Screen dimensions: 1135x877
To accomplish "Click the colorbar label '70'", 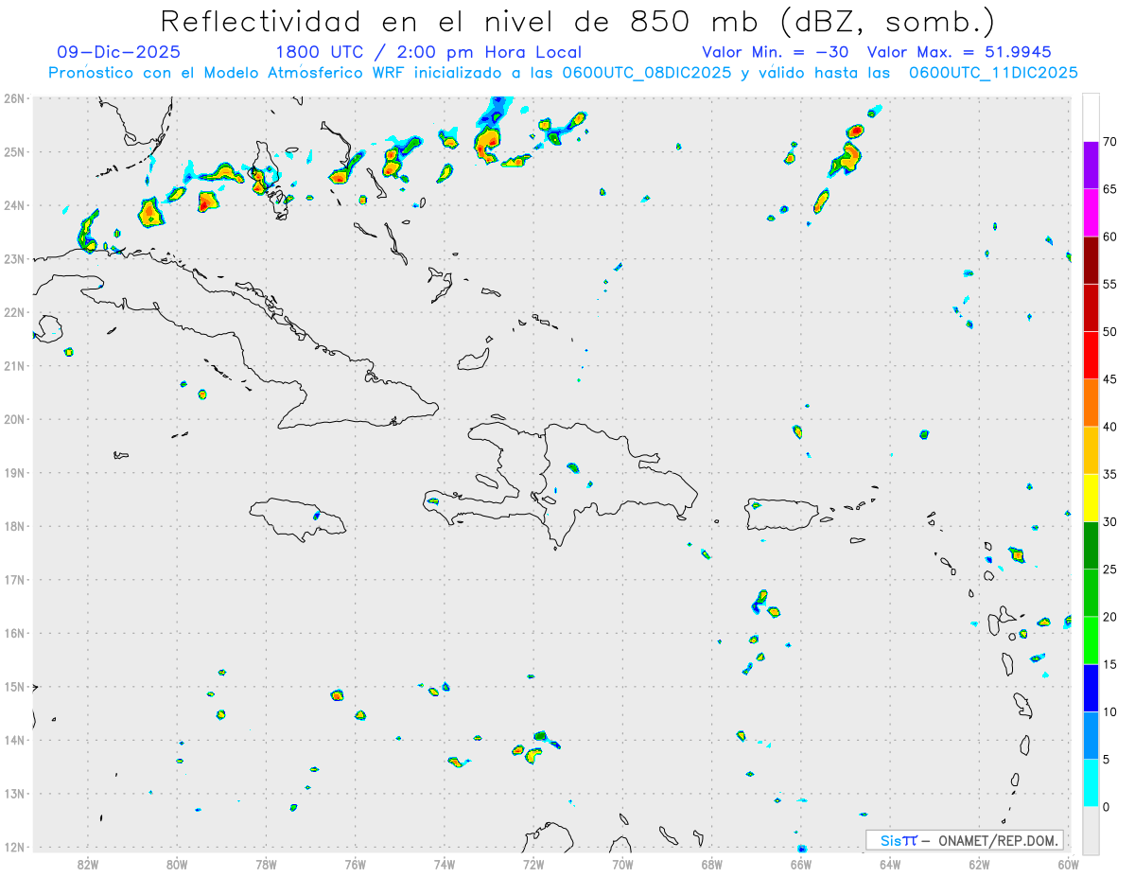I will [x=1109, y=142].
